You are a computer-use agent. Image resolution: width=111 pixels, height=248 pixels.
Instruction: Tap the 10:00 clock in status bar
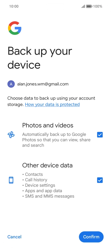(14, 6)
